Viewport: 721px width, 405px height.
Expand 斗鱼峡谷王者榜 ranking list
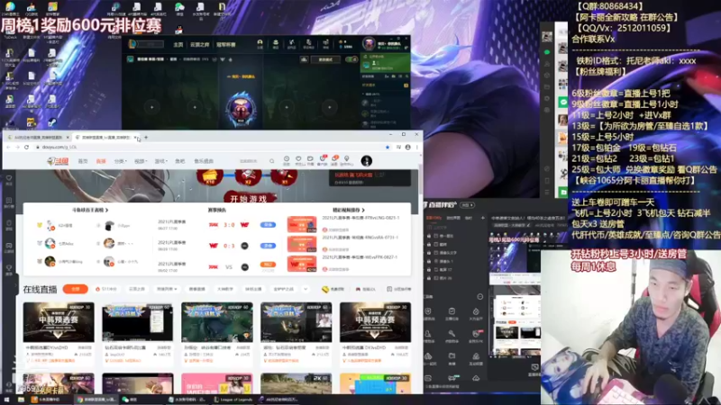click(x=89, y=211)
